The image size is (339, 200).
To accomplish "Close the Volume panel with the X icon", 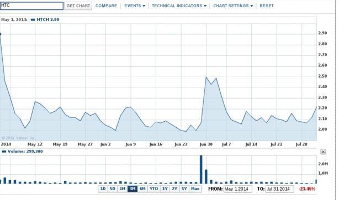I will (323, 152).
